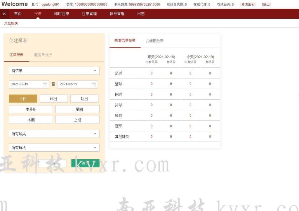This screenshot has height=211, width=299.
Task: Expand the 所有球类 dropdown
Action: 54,134
